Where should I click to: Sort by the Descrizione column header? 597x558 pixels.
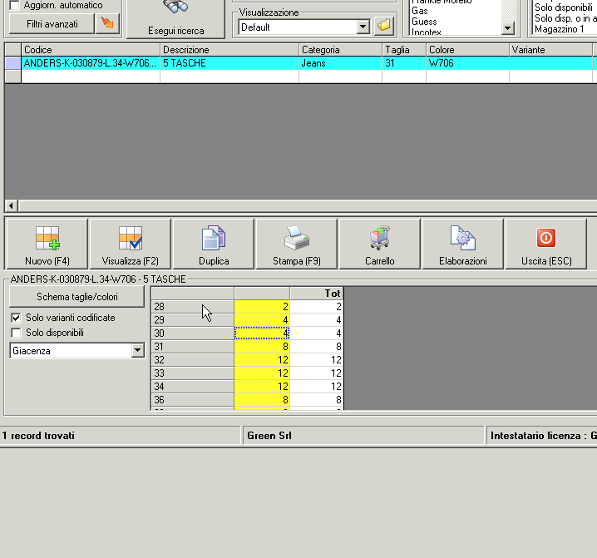pyautogui.click(x=229, y=50)
